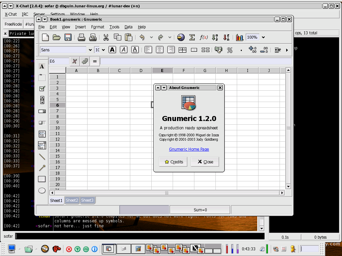The image size is (342, 256).
Task: Click the Sort ascending icon
Action: tap(215, 37)
